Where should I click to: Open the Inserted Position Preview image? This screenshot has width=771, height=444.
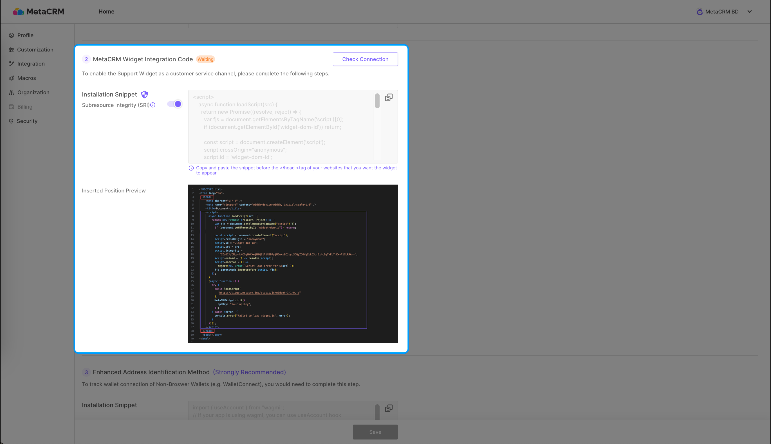(x=293, y=263)
